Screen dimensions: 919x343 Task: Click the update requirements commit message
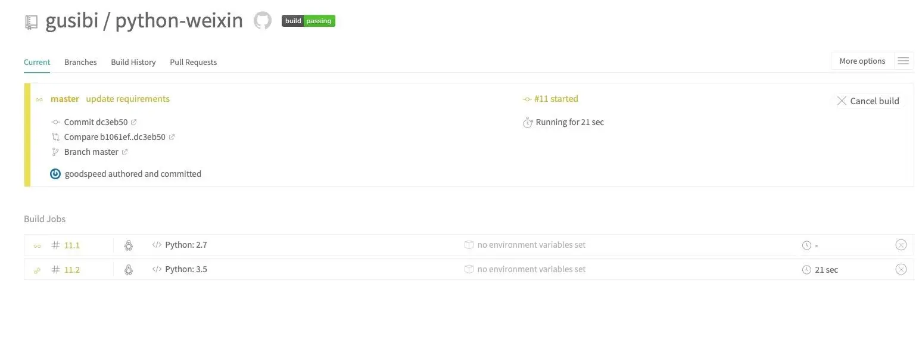127,99
